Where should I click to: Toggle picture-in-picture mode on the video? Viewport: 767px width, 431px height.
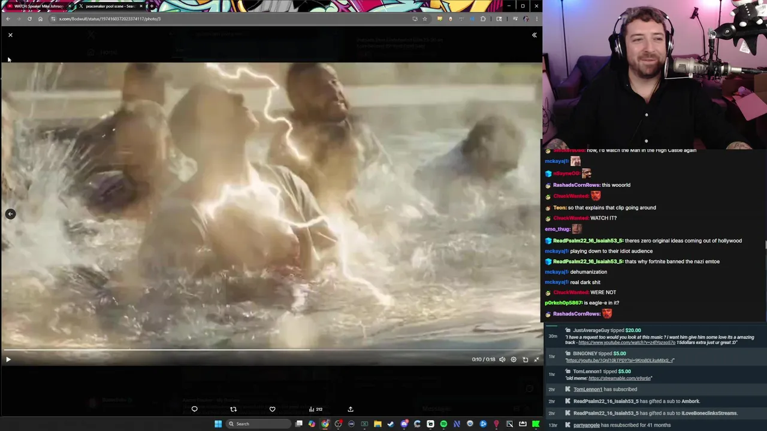[x=525, y=359]
